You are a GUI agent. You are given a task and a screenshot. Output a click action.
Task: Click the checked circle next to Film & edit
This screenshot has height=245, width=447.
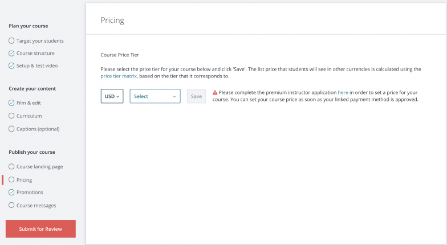pos(11,103)
